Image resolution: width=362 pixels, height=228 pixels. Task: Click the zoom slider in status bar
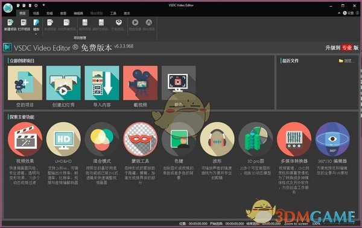pos(339,223)
